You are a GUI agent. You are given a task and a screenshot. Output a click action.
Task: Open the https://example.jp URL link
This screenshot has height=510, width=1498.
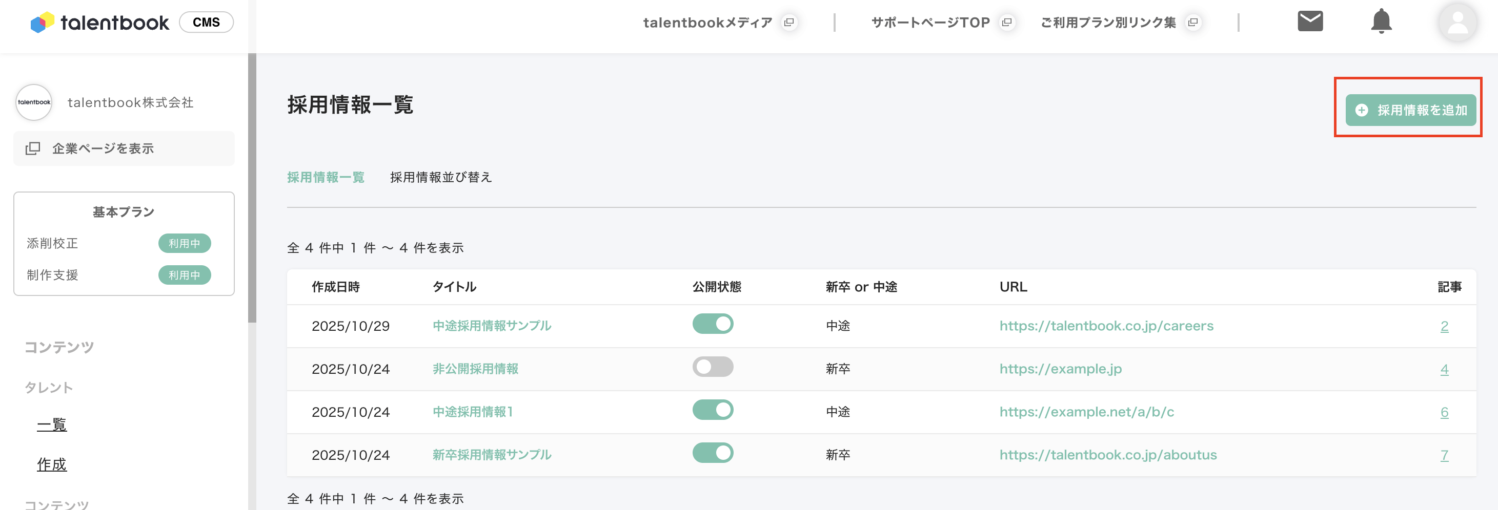click(x=1060, y=369)
